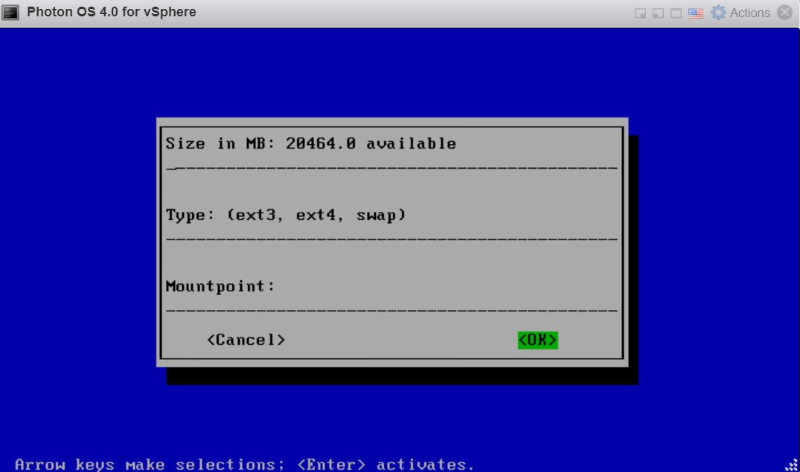Open US flag keyboard layout selector

[x=696, y=13]
